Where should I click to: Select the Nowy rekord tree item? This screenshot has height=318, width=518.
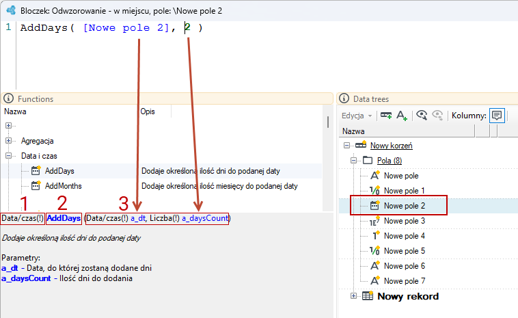408,296
